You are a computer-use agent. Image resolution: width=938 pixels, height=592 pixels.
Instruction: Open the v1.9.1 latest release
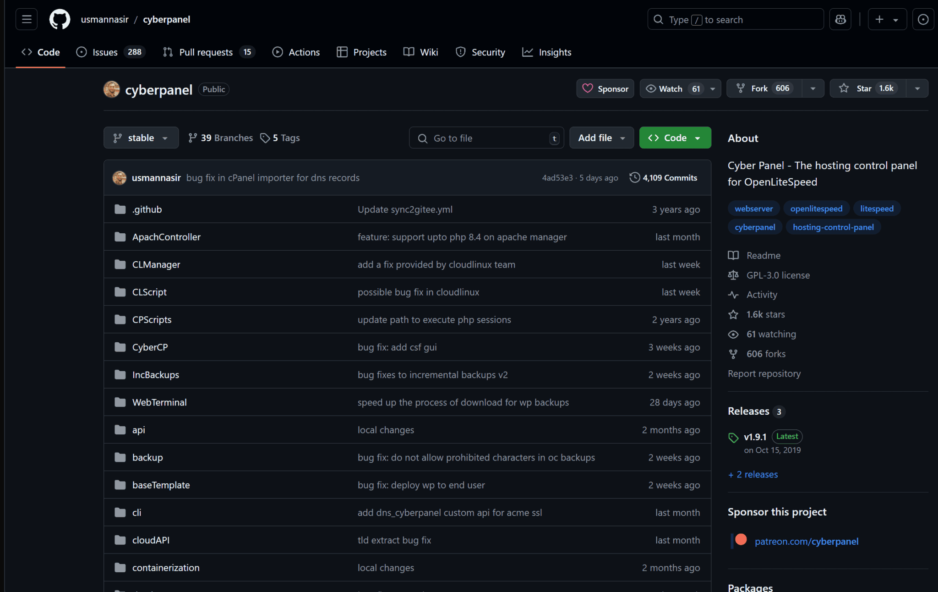(x=755, y=437)
